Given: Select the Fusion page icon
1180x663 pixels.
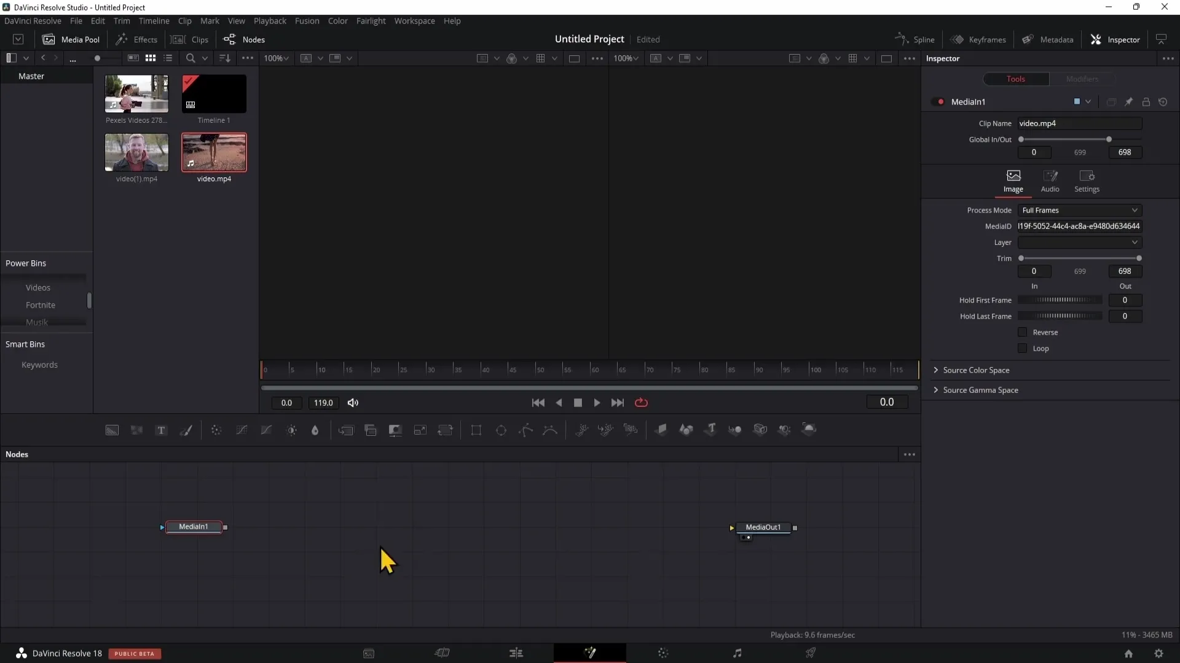Looking at the screenshot, I should click(x=590, y=653).
